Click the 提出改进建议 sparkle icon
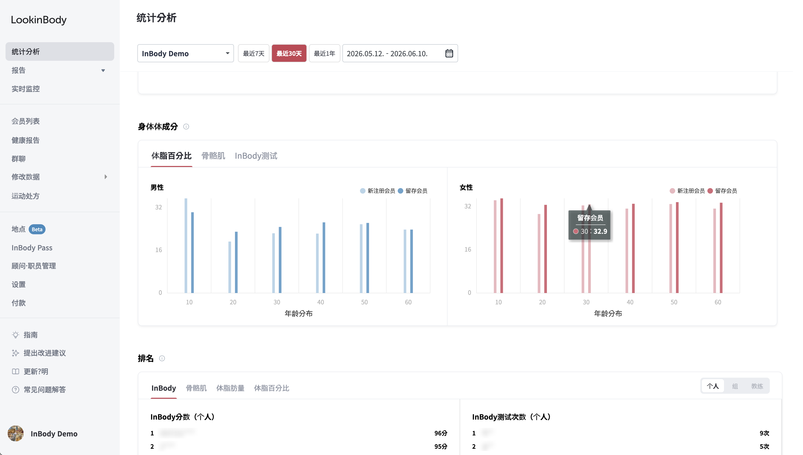The height and width of the screenshot is (455, 803). coord(15,353)
